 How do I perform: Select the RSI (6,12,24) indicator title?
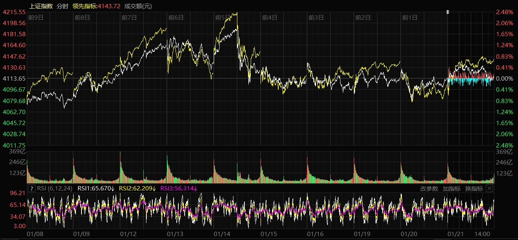coord(55,188)
